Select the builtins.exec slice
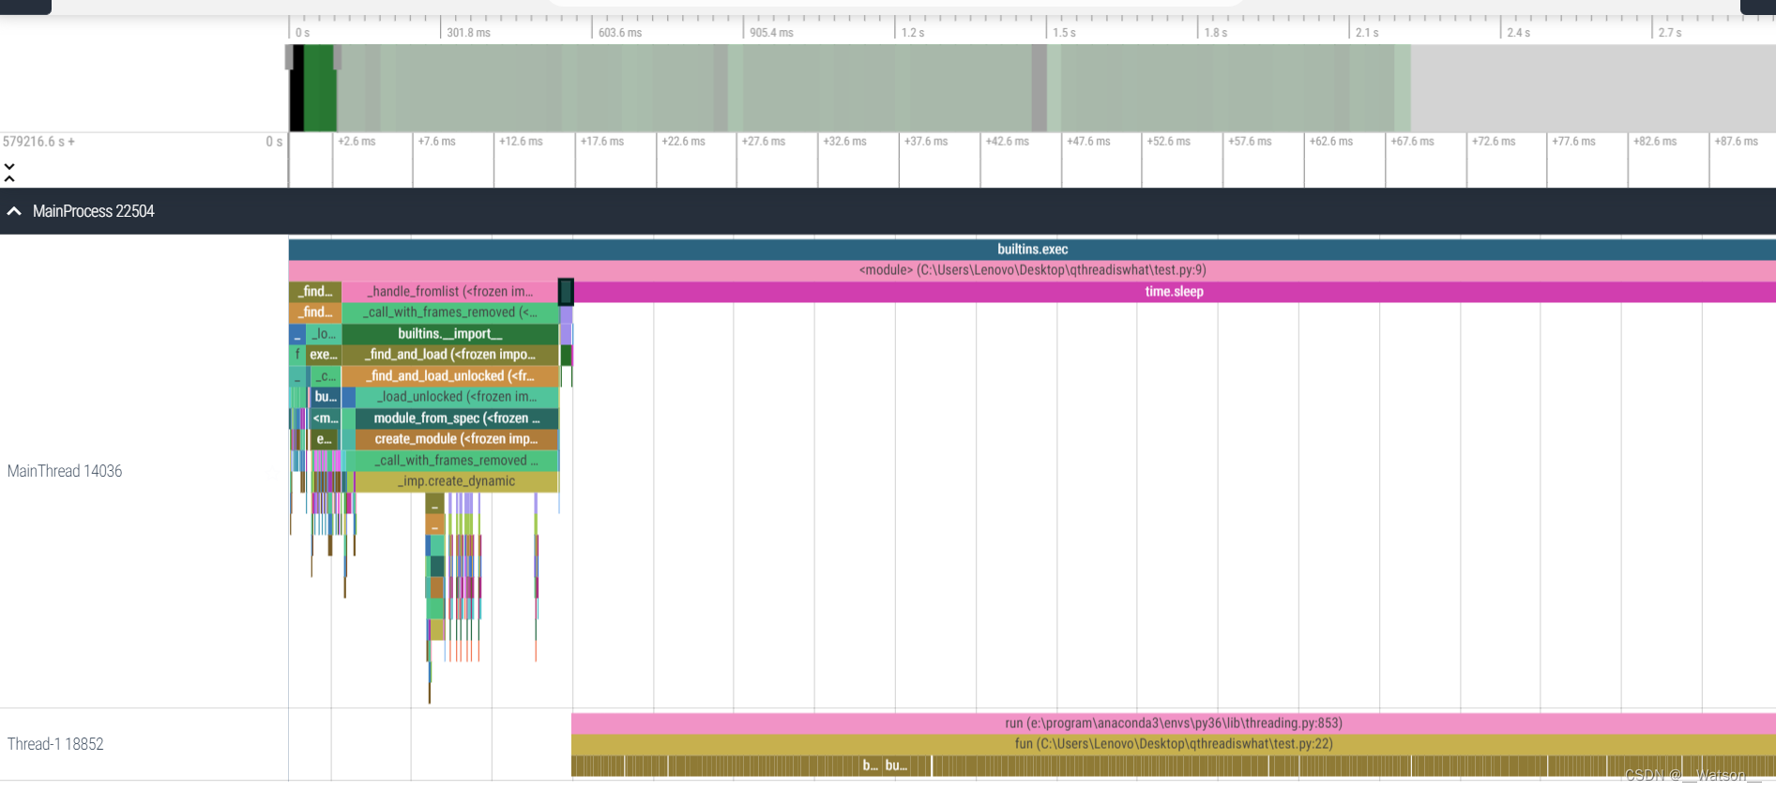This screenshot has width=1776, height=791. coord(1032,250)
